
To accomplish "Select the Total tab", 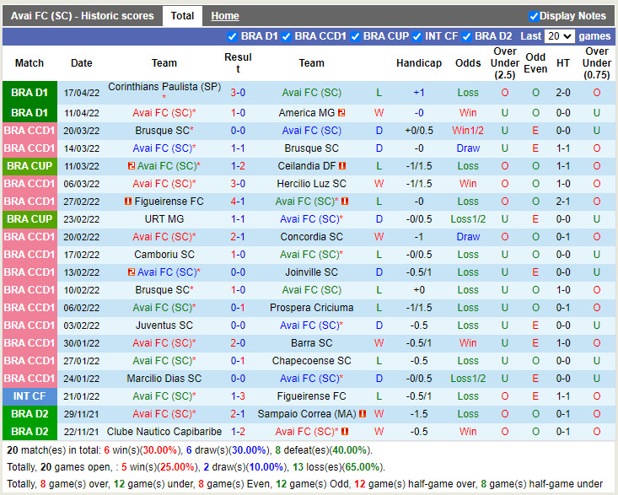I will click(182, 16).
